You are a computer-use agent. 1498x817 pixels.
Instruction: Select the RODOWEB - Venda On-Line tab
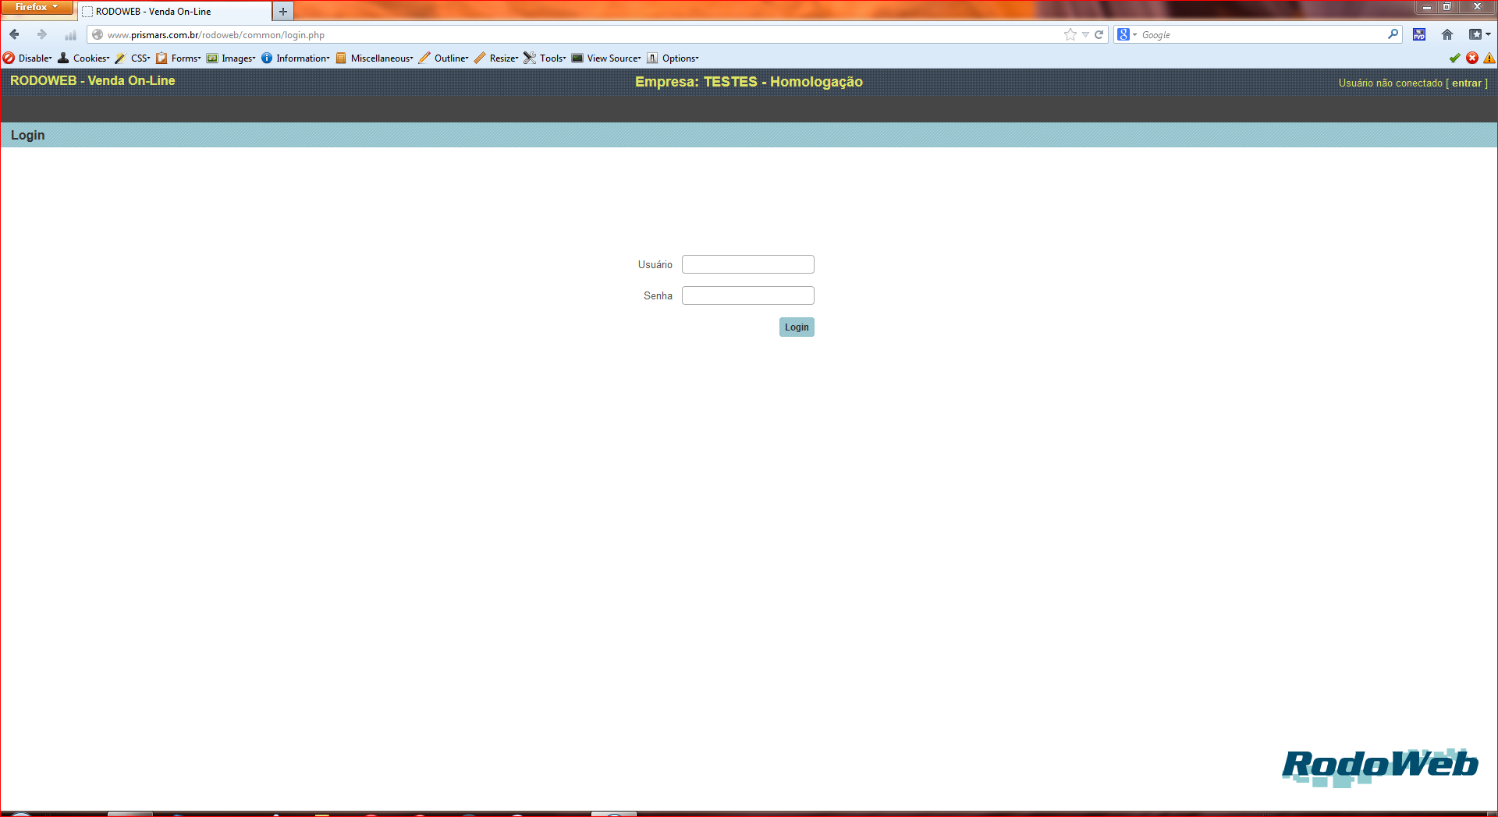click(x=175, y=11)
